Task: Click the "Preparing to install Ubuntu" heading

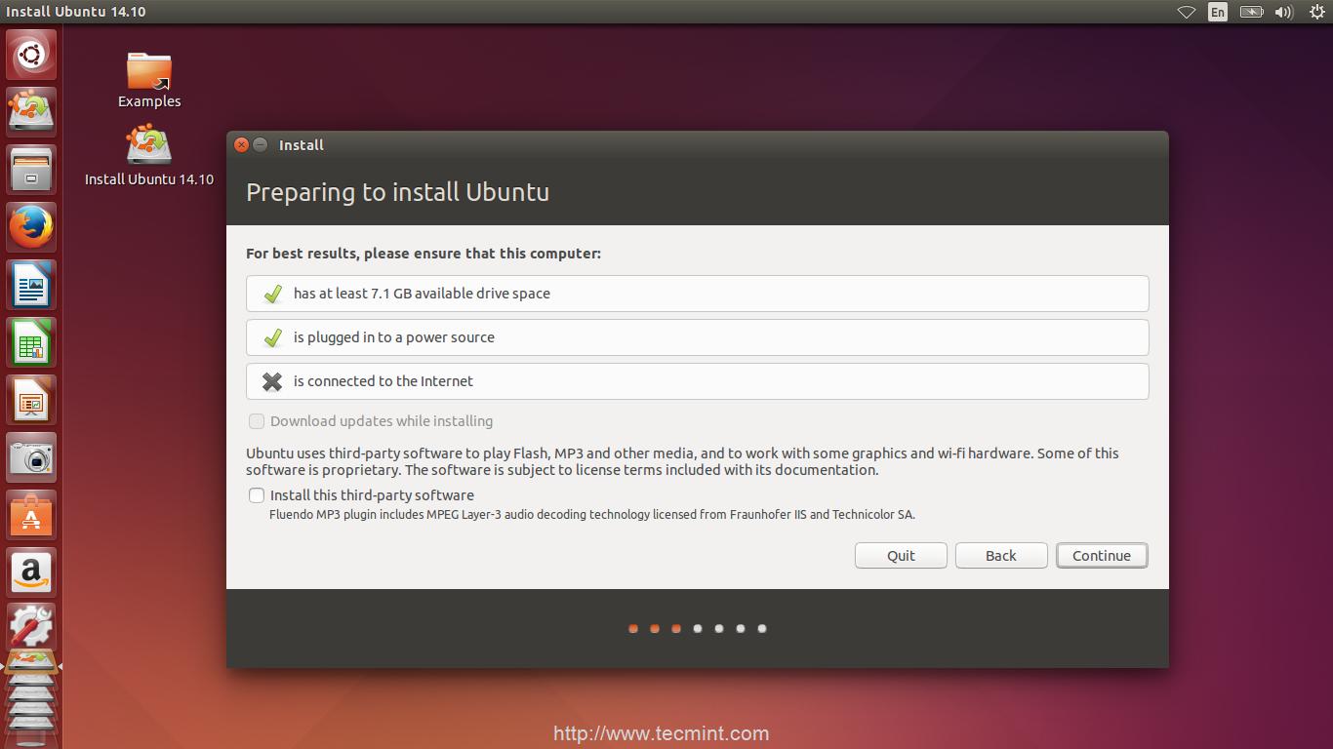Action: (x=397, y=192)
